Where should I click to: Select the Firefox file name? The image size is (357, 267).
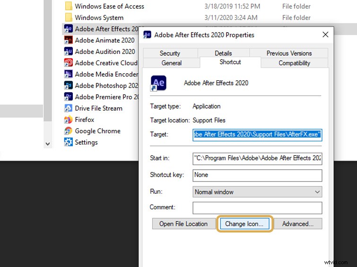point(85,120)
